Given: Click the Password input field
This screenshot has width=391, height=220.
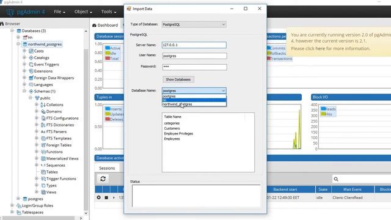Looking at the screenshot, I should coord(194,67).
